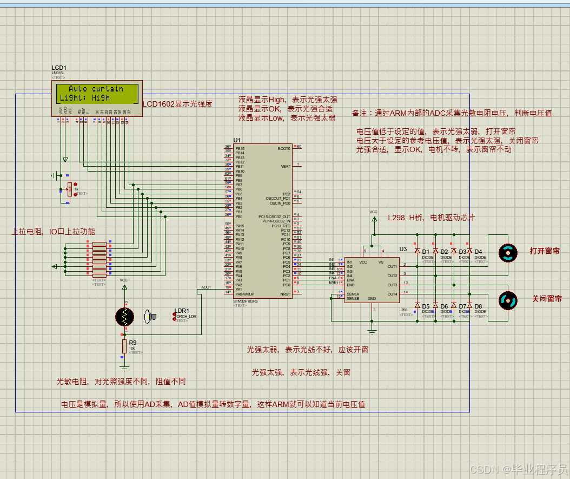
Task: Select the D3 diode symbol
Action: point(454,251)
